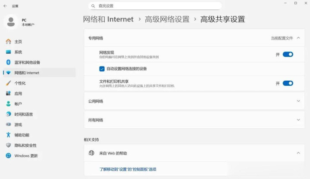Click the 系统 monitor icon
The image size is (310, 179).
tap(8, 52)
